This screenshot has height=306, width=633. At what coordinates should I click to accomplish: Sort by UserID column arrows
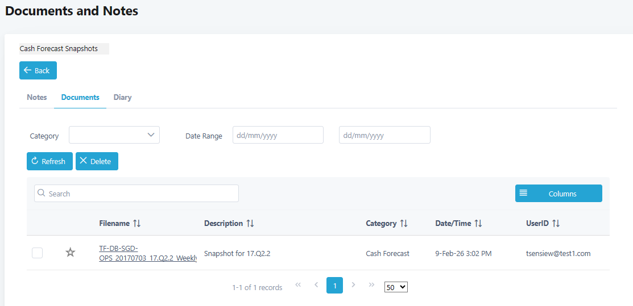556,224
